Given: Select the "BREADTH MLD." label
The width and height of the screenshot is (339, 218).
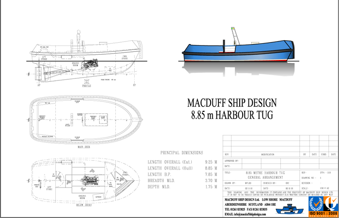Looking at the screenshot, I should tap(161, 181).
